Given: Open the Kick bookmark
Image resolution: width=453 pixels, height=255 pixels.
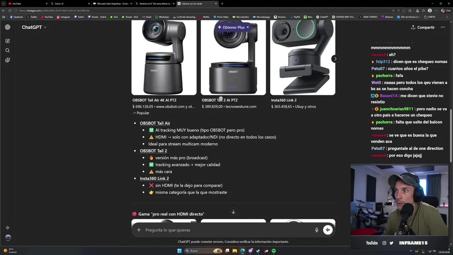Looking at the screenshot, I should click(x=114, y=17).
